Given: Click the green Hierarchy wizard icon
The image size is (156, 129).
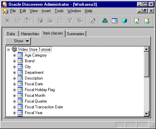Looking at the screenshot, I should (105, 21).
